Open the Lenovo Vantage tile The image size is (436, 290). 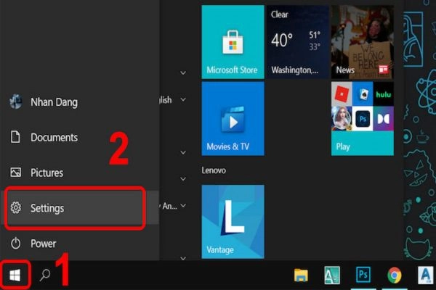pos(232,220)
